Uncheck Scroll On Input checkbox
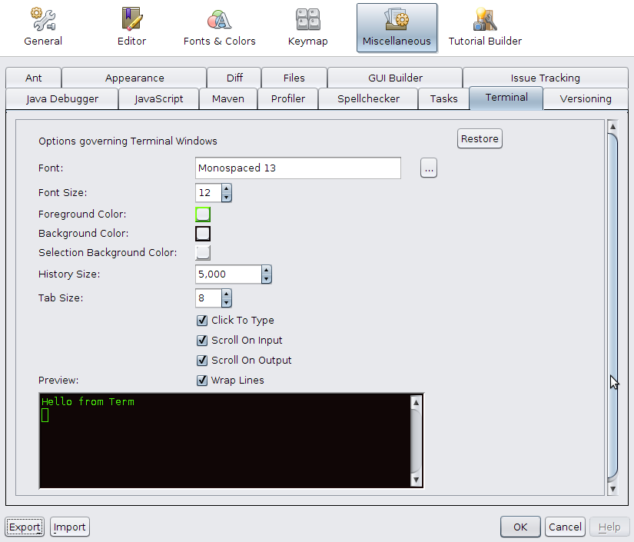The height and width of the screenshot is (542, 634). 202,341
